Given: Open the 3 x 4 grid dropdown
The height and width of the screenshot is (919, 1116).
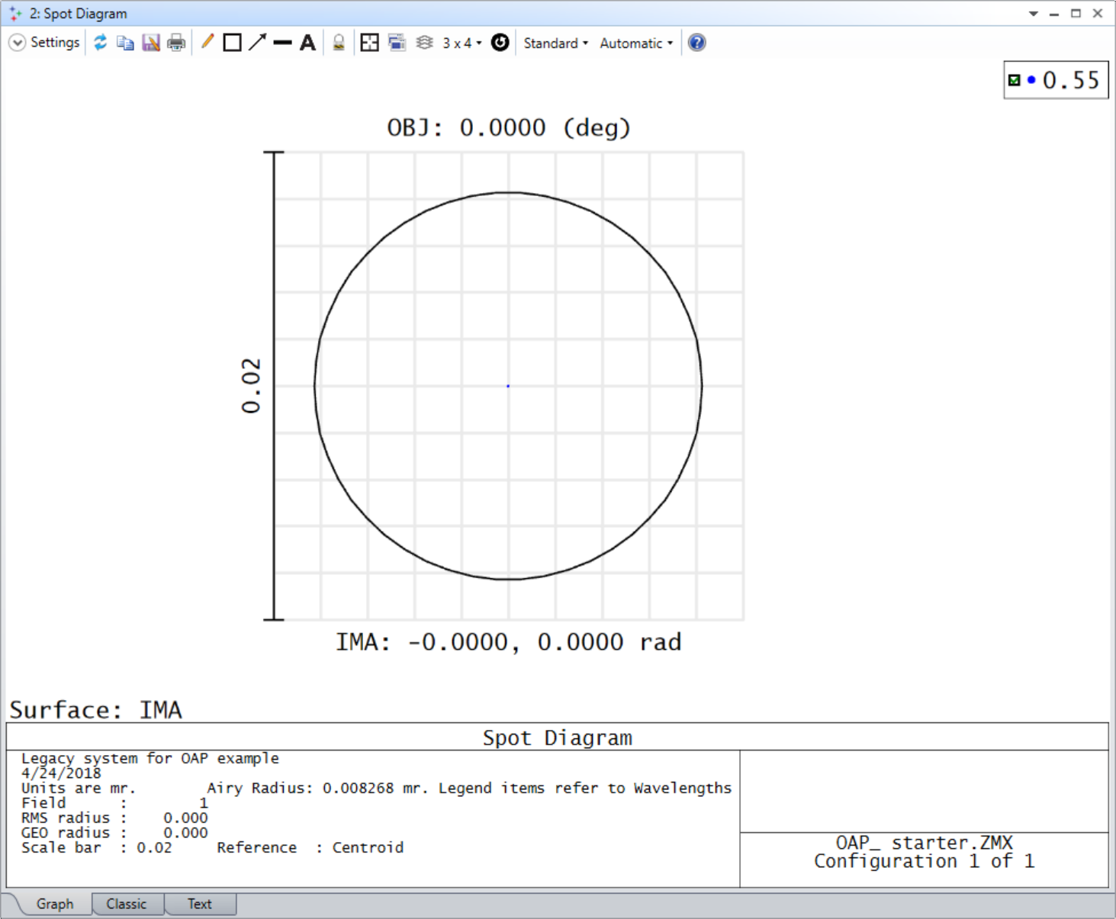Looking at the screenshot, I should (x=462, y=43).
